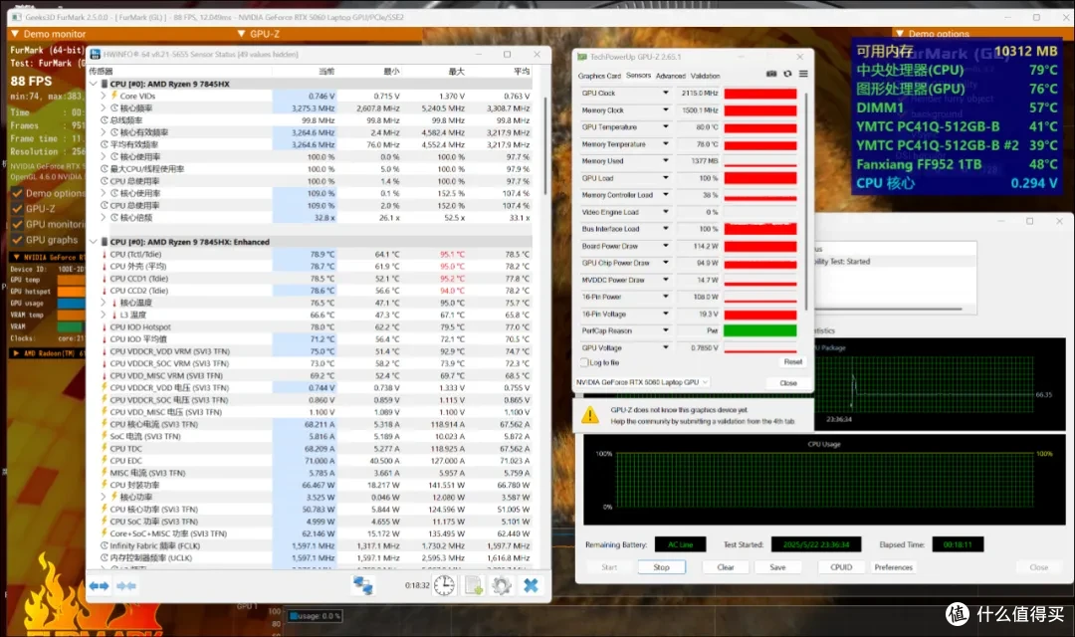Switch to the Advanced tab

point(671,76)
